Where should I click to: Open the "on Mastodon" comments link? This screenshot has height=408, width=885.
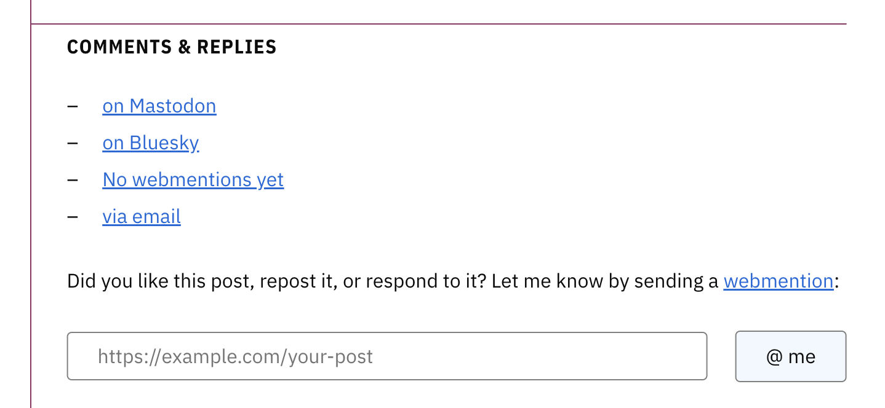(x=159, y=106)
